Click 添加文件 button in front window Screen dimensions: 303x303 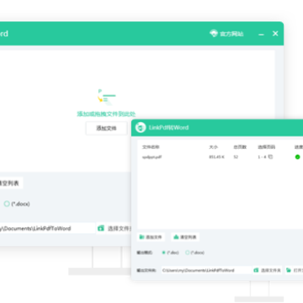(x=151, y=237)
